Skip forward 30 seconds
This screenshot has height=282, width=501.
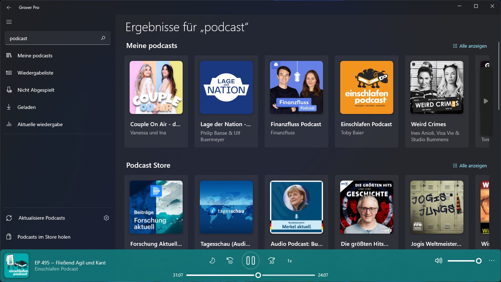coord(271,261)
